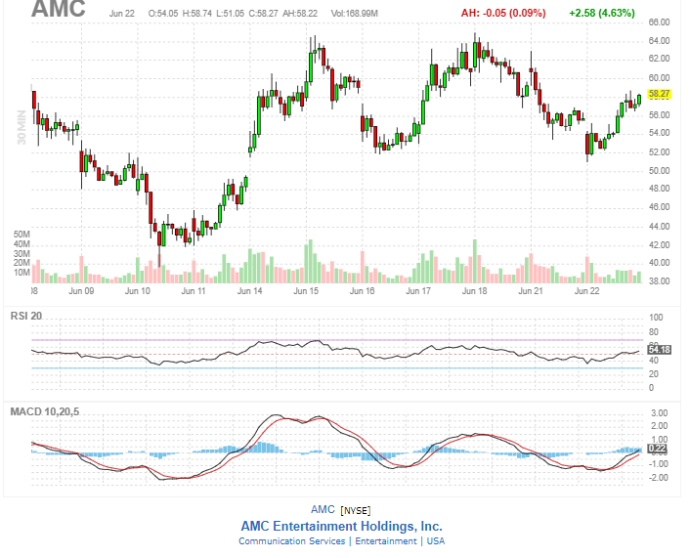The image size is (690, 558).
Task: Click the 100 RSI axis label
Action: [656, 318]
